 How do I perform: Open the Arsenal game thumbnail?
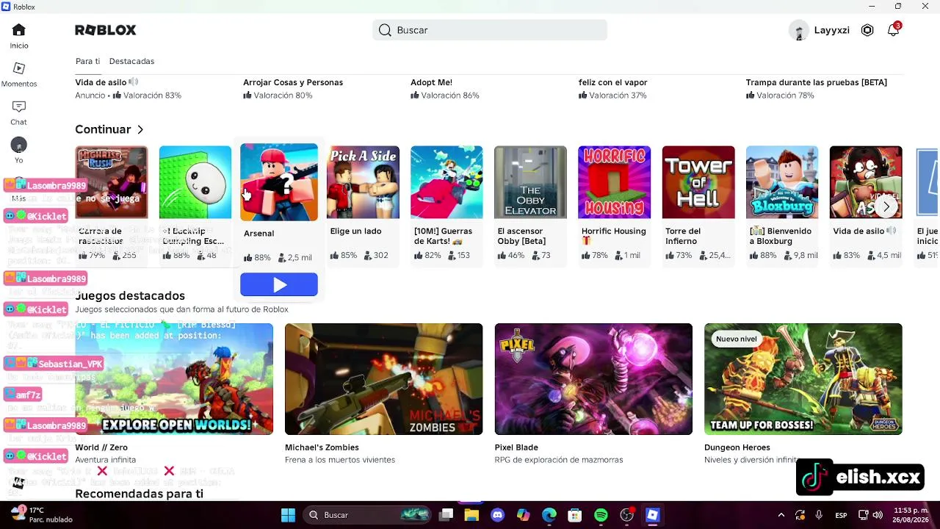pyautogui.click(x=279, y=182)
